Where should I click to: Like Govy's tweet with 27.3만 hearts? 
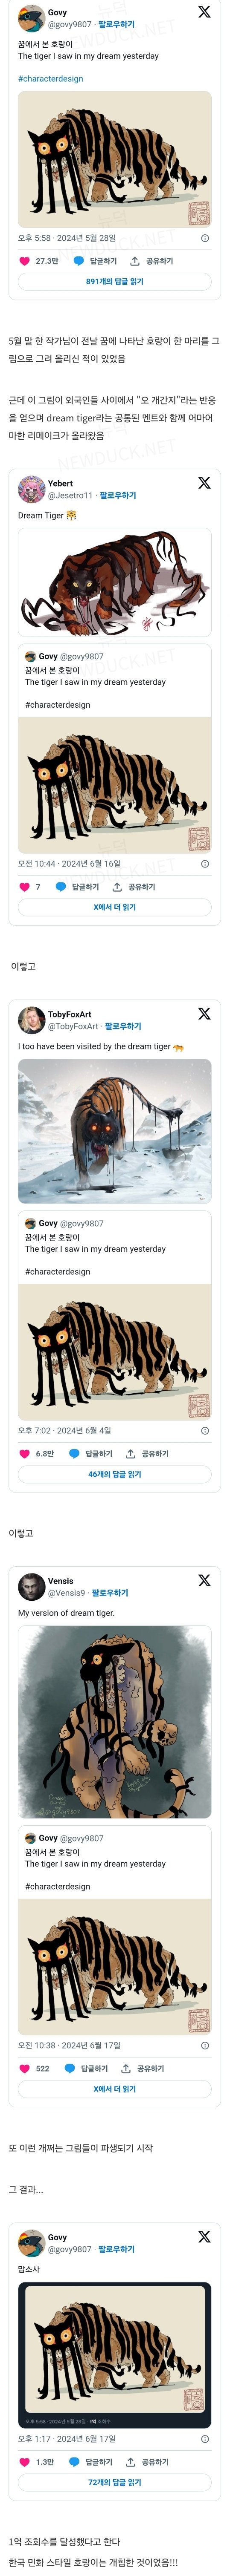25,261
